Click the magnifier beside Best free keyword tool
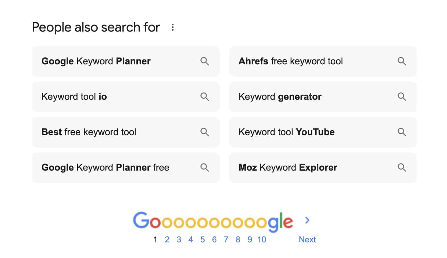This screenshot has width=447, height=258. point(205,132)
